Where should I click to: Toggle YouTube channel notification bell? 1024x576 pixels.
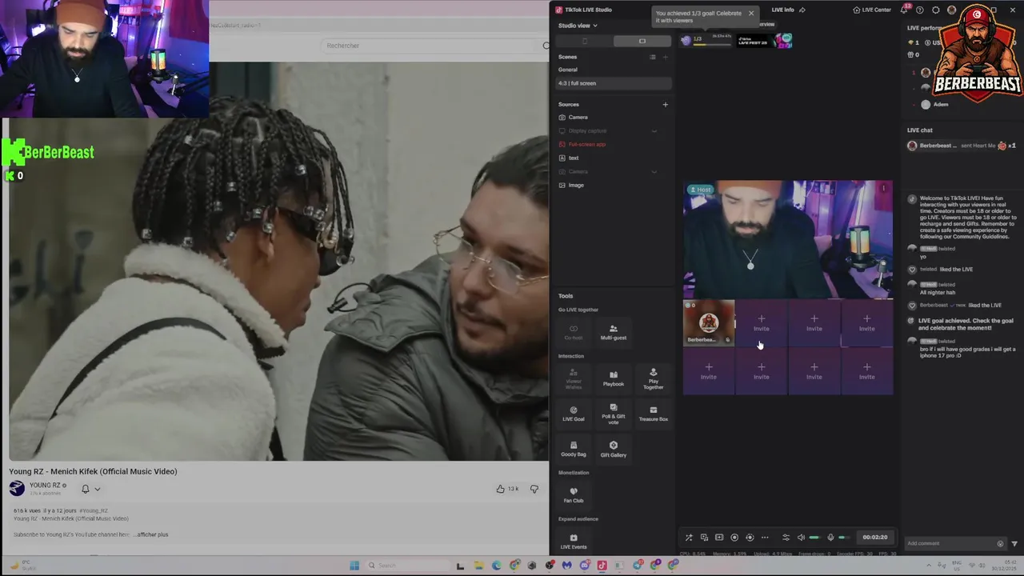click(85, 489)
